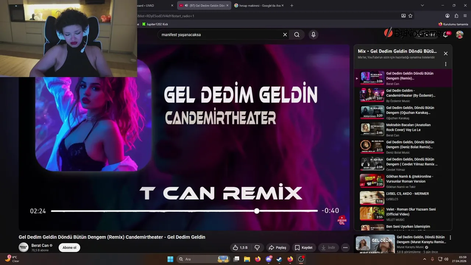
Task: Like the video with thumbs-up 1,5 B
Action: coord(240,248)
